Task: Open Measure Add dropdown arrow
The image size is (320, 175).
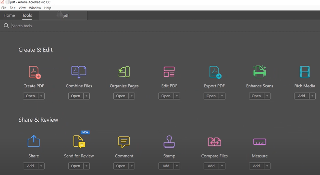Action: [267, 166]
